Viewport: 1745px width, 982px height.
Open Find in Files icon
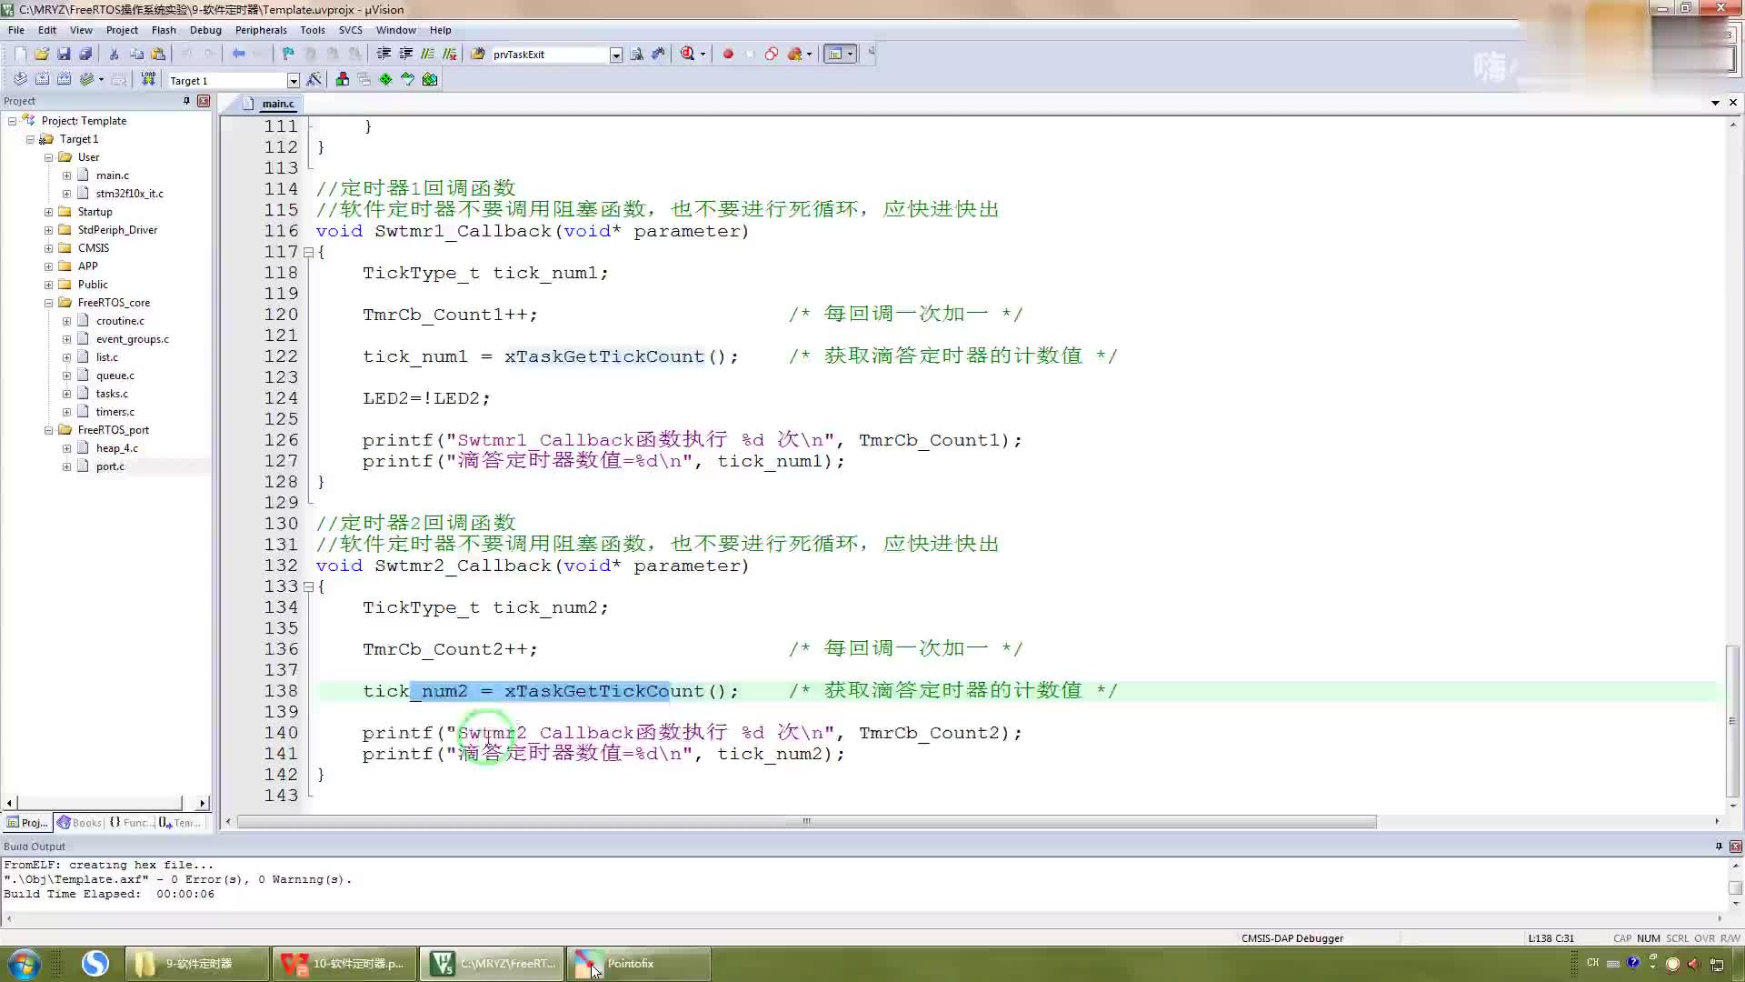[478, 54]
